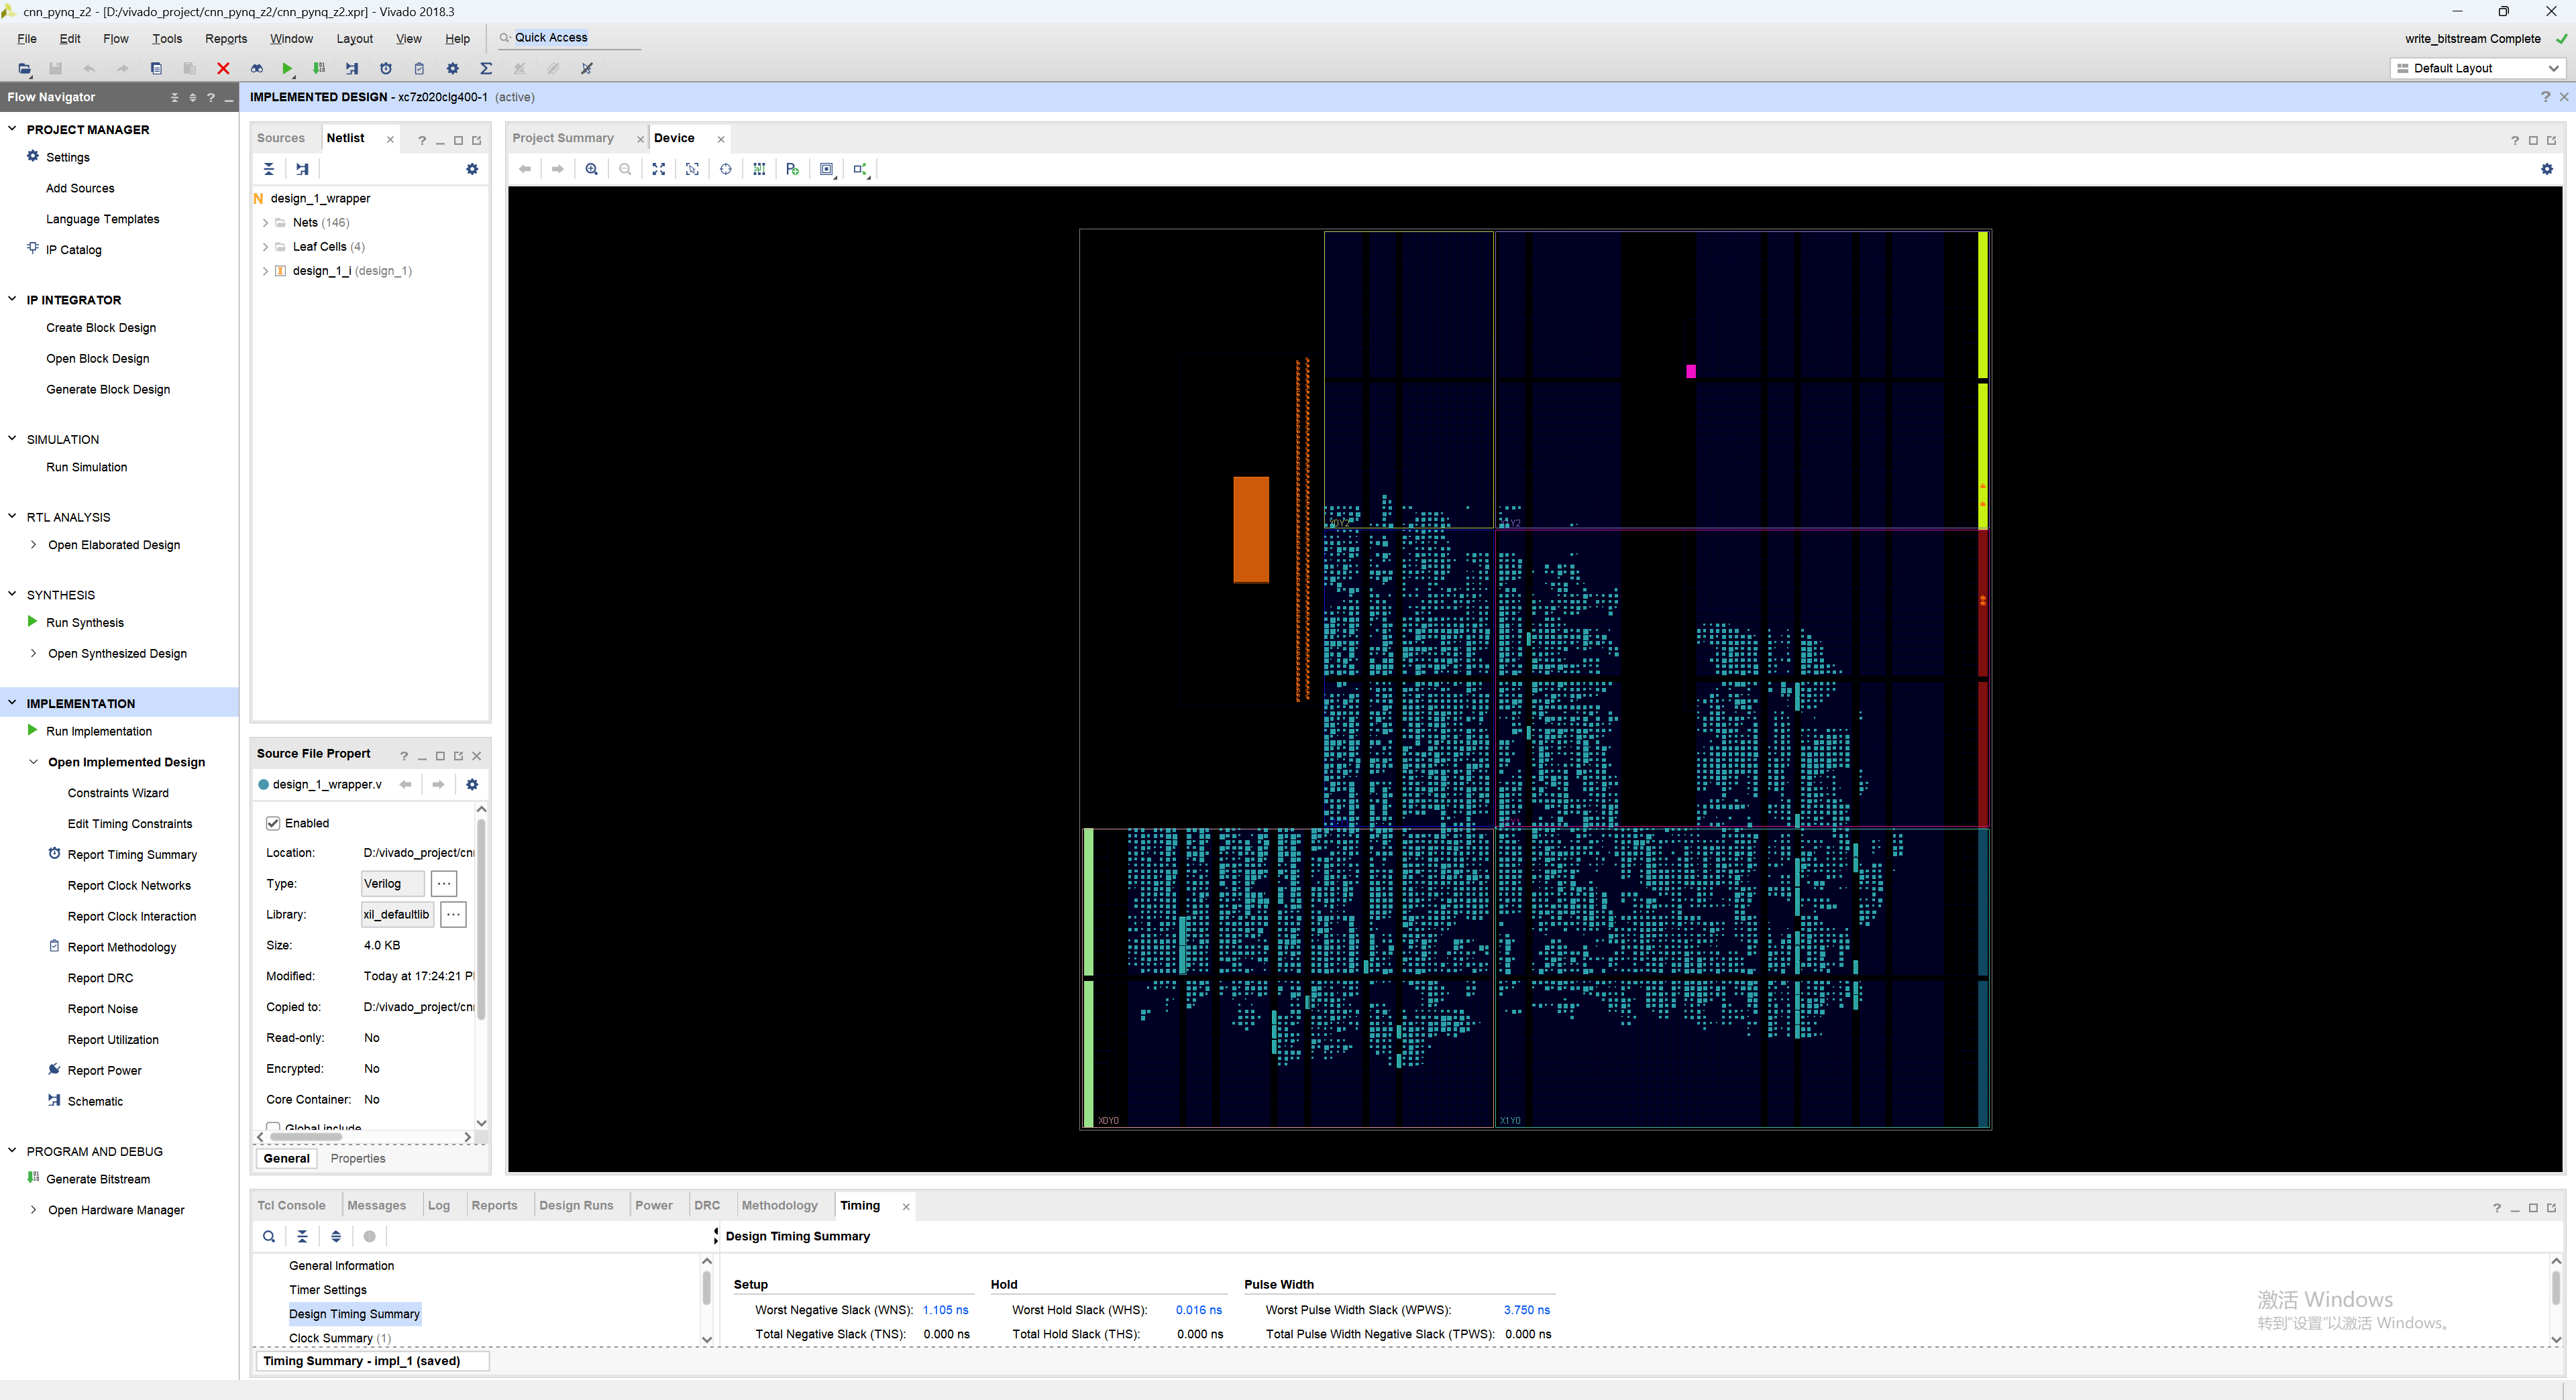Click the Sigma report icon in toolbar
Screen dimensions: 2576x1400
coord(486,68)
